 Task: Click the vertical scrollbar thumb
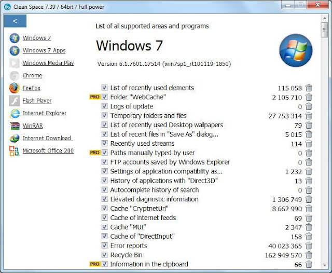tap(324, 30)
